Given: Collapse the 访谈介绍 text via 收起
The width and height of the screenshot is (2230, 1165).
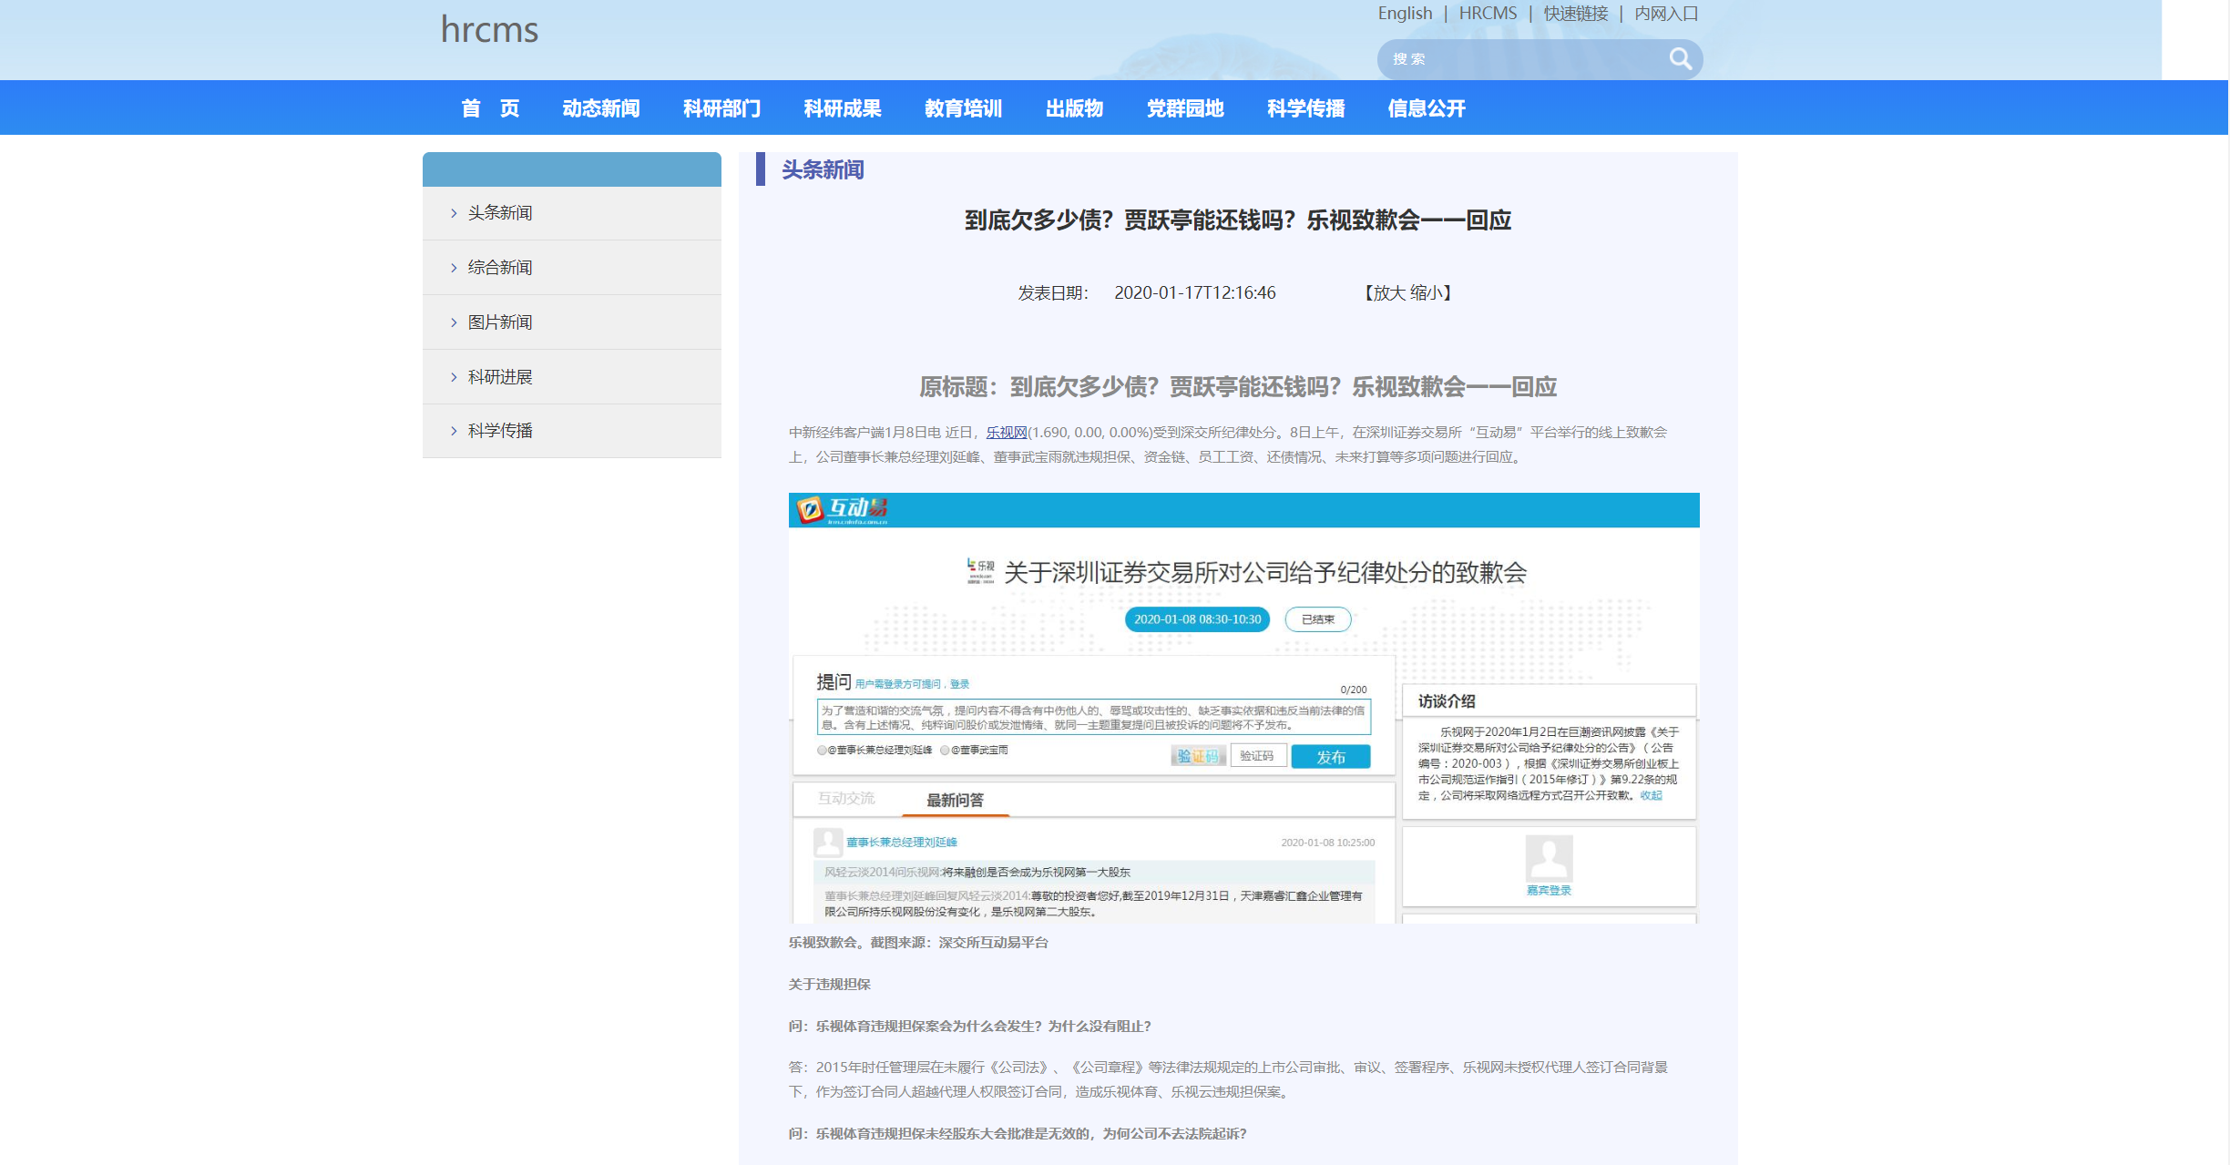Looking at the screenshot, I should [x=1652, y=794].
